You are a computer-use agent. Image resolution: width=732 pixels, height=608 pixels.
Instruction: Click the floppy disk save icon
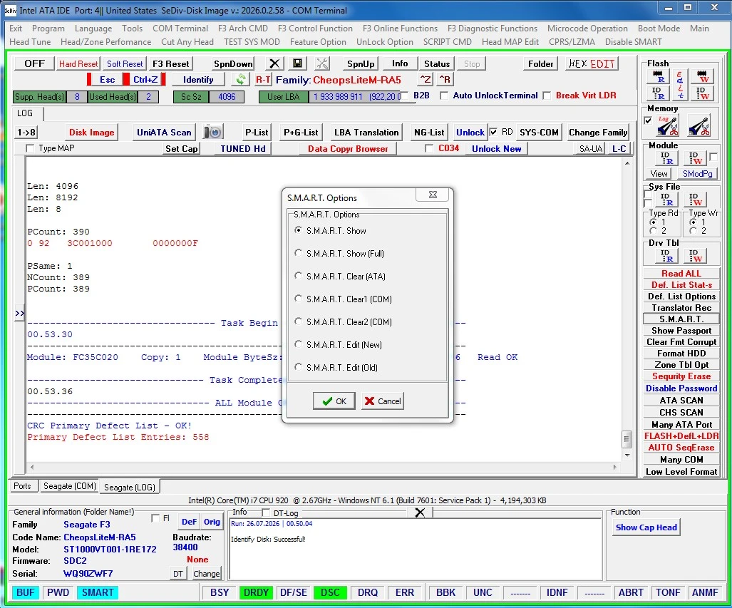[297, 63]
